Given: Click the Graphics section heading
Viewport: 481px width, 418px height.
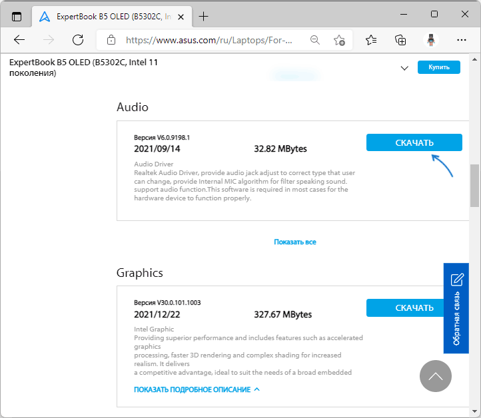Looking at the screenshot, I should (x=140, y=273).
